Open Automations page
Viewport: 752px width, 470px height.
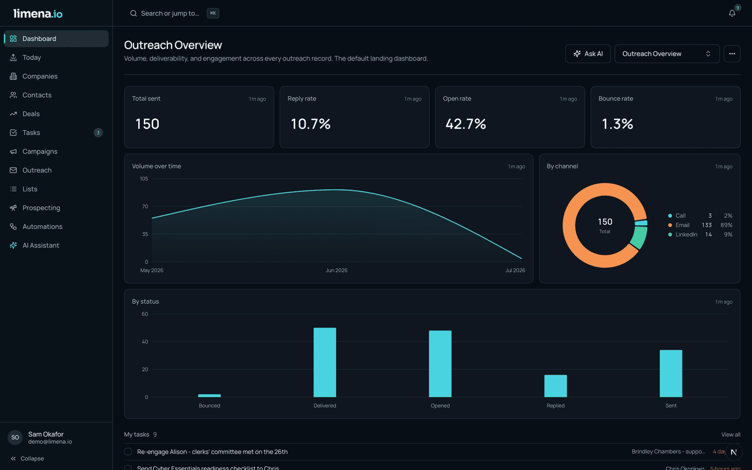coord(56,227)
